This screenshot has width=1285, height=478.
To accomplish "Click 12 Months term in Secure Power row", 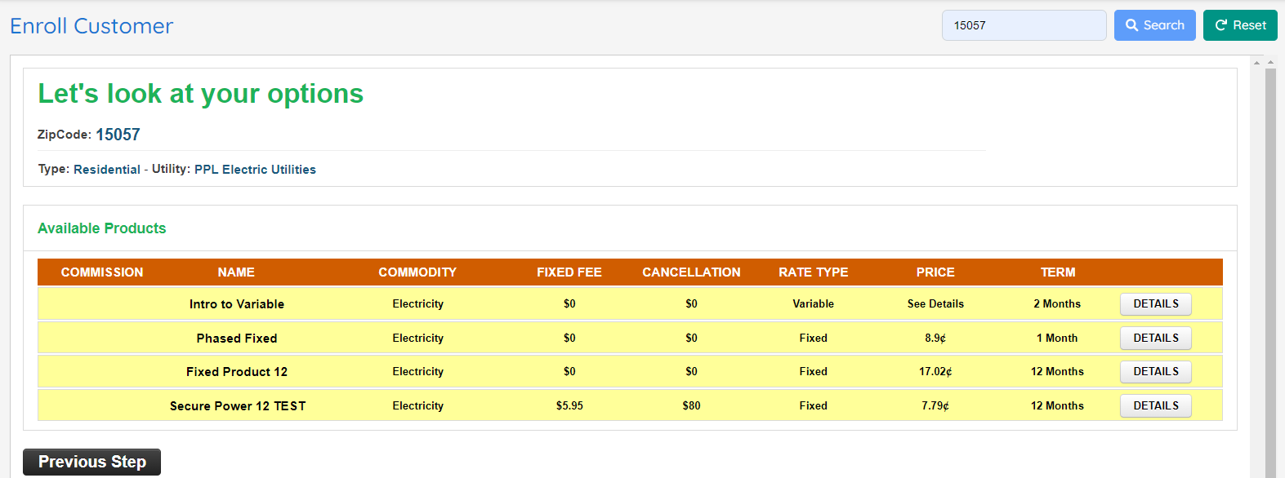I will click(x=1057, y=405).
